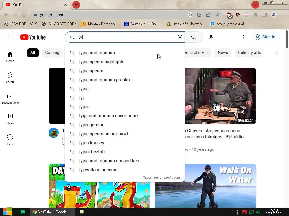The image size is (289, 216).
Task: Choose suggestion 'tyjae spears highlights'
Action: coord(125,62)
